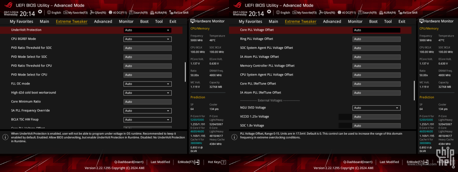Click SOC 1.8v Voltage field
The image size is (458, 172).
coord(376,126)
